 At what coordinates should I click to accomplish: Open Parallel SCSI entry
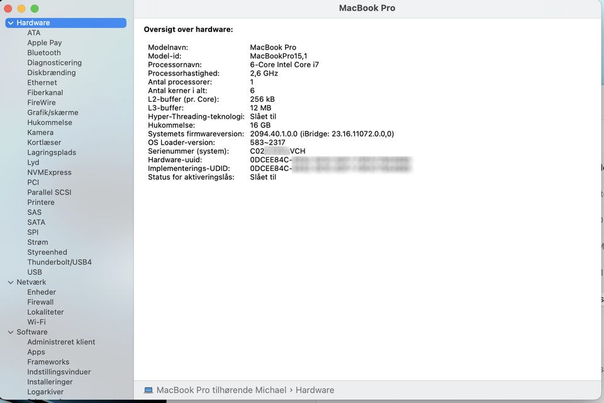49,192
